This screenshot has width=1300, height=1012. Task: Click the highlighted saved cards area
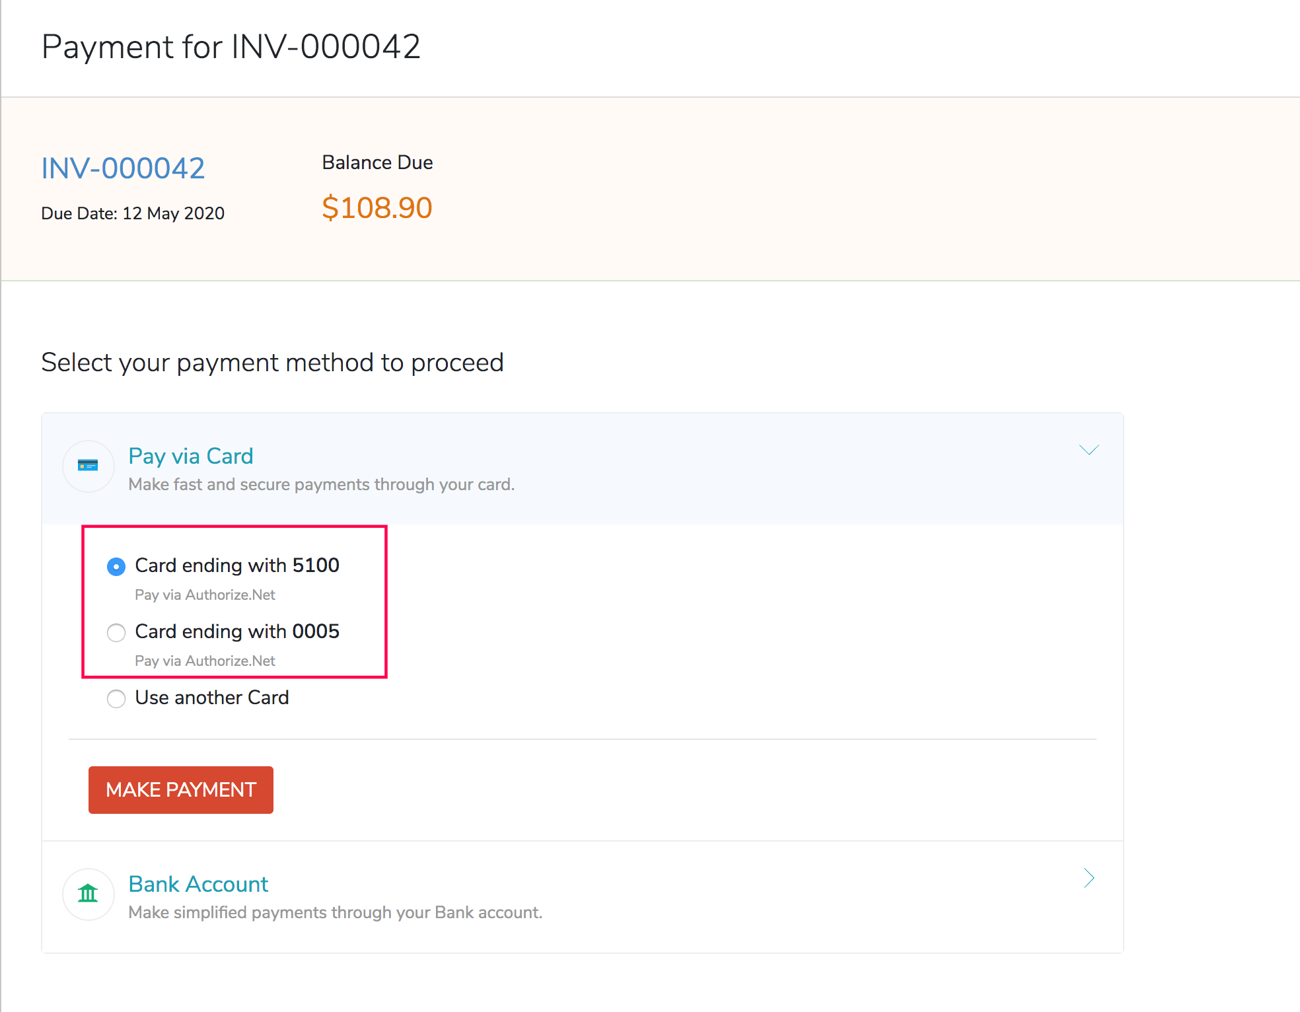[x=235, y=601]
